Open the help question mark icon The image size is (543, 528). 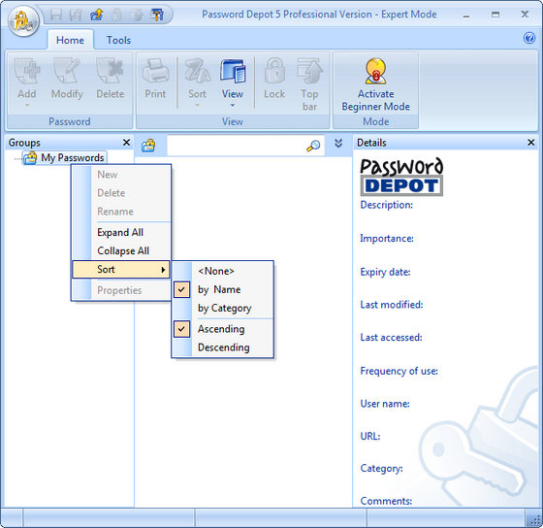[529, 38]
